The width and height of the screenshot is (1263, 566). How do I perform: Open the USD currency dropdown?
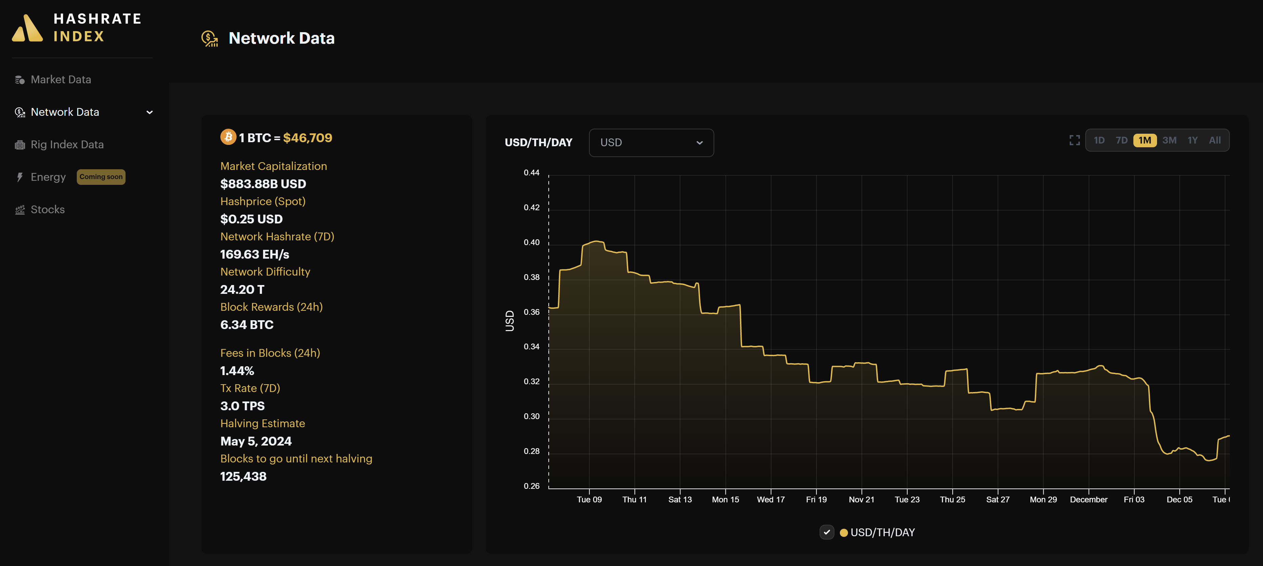pos(651,143)
